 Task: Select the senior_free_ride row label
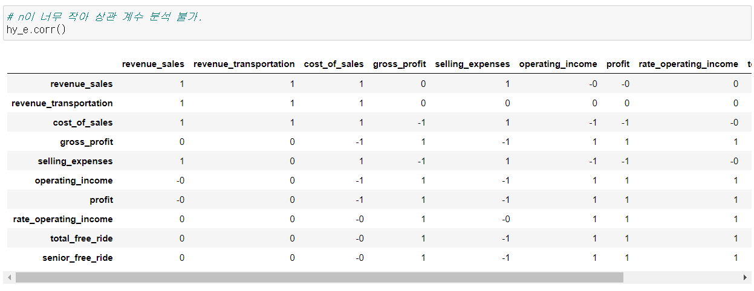[x=77, y=258]
